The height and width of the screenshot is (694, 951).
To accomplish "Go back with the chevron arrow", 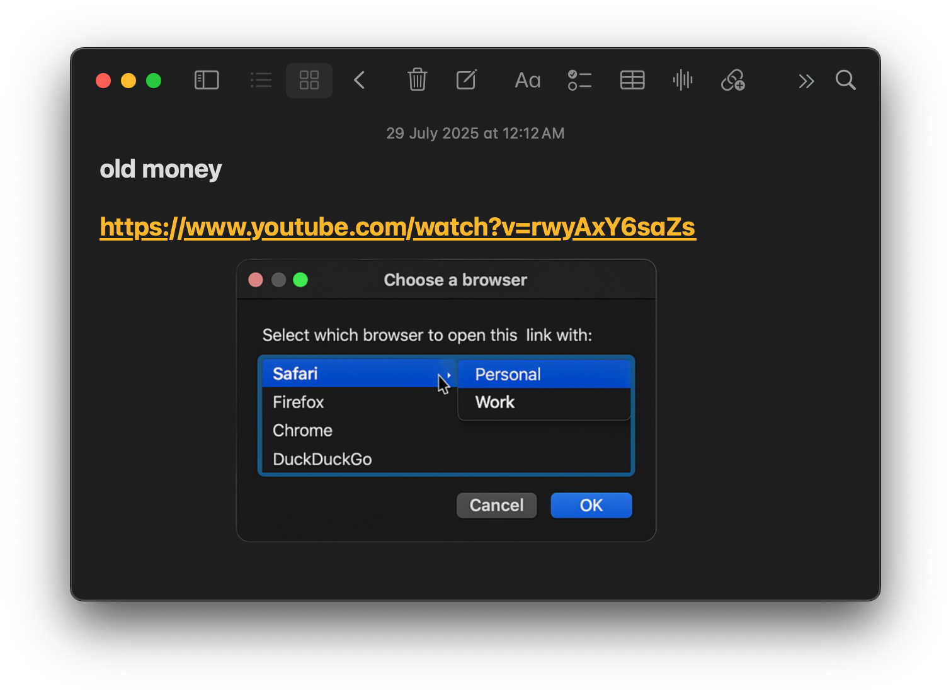I will pos(360,80).
